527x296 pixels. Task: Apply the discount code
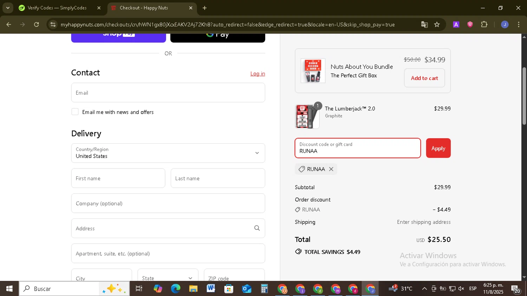pyautogui.click(x=438, y=148)
